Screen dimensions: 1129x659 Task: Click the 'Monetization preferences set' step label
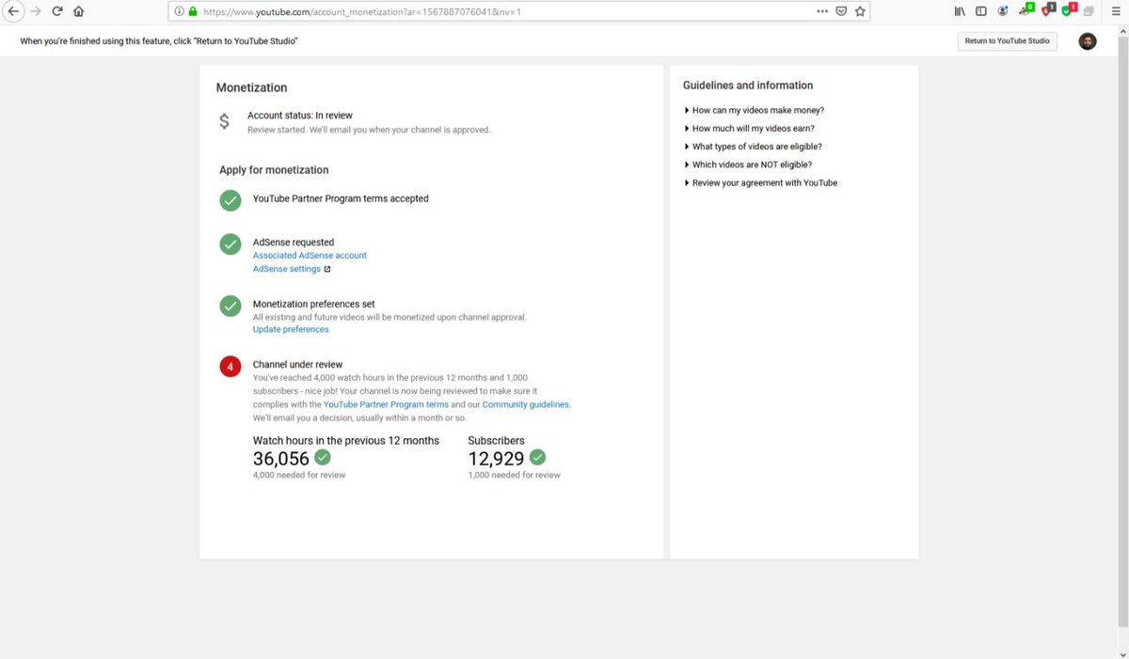click(x=313, y=304)
